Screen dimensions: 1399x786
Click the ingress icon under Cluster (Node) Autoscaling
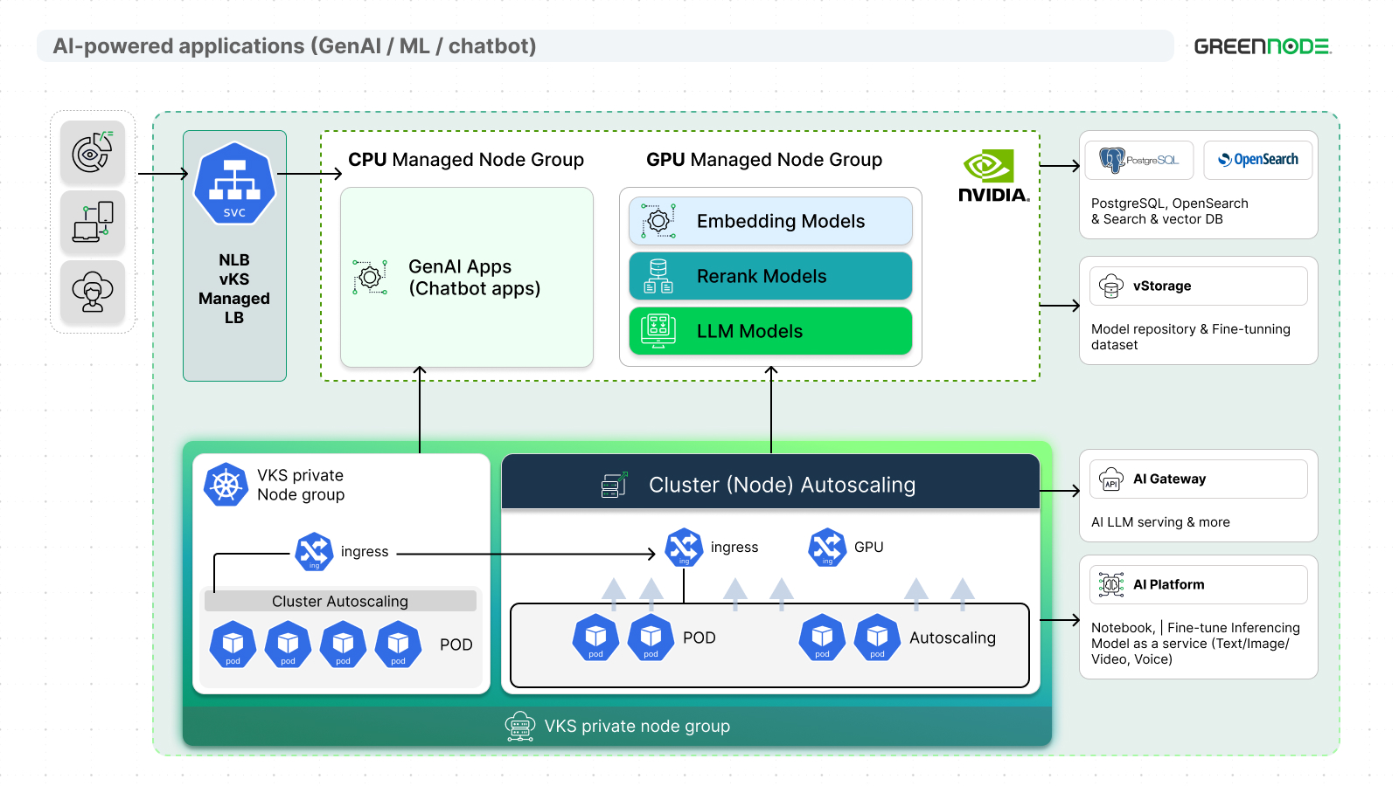point(684,548)
